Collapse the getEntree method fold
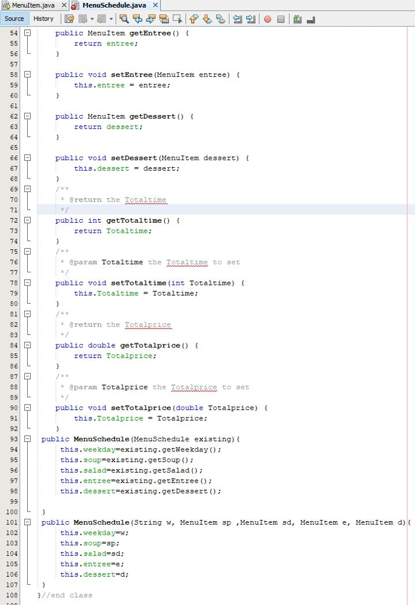 27,33
